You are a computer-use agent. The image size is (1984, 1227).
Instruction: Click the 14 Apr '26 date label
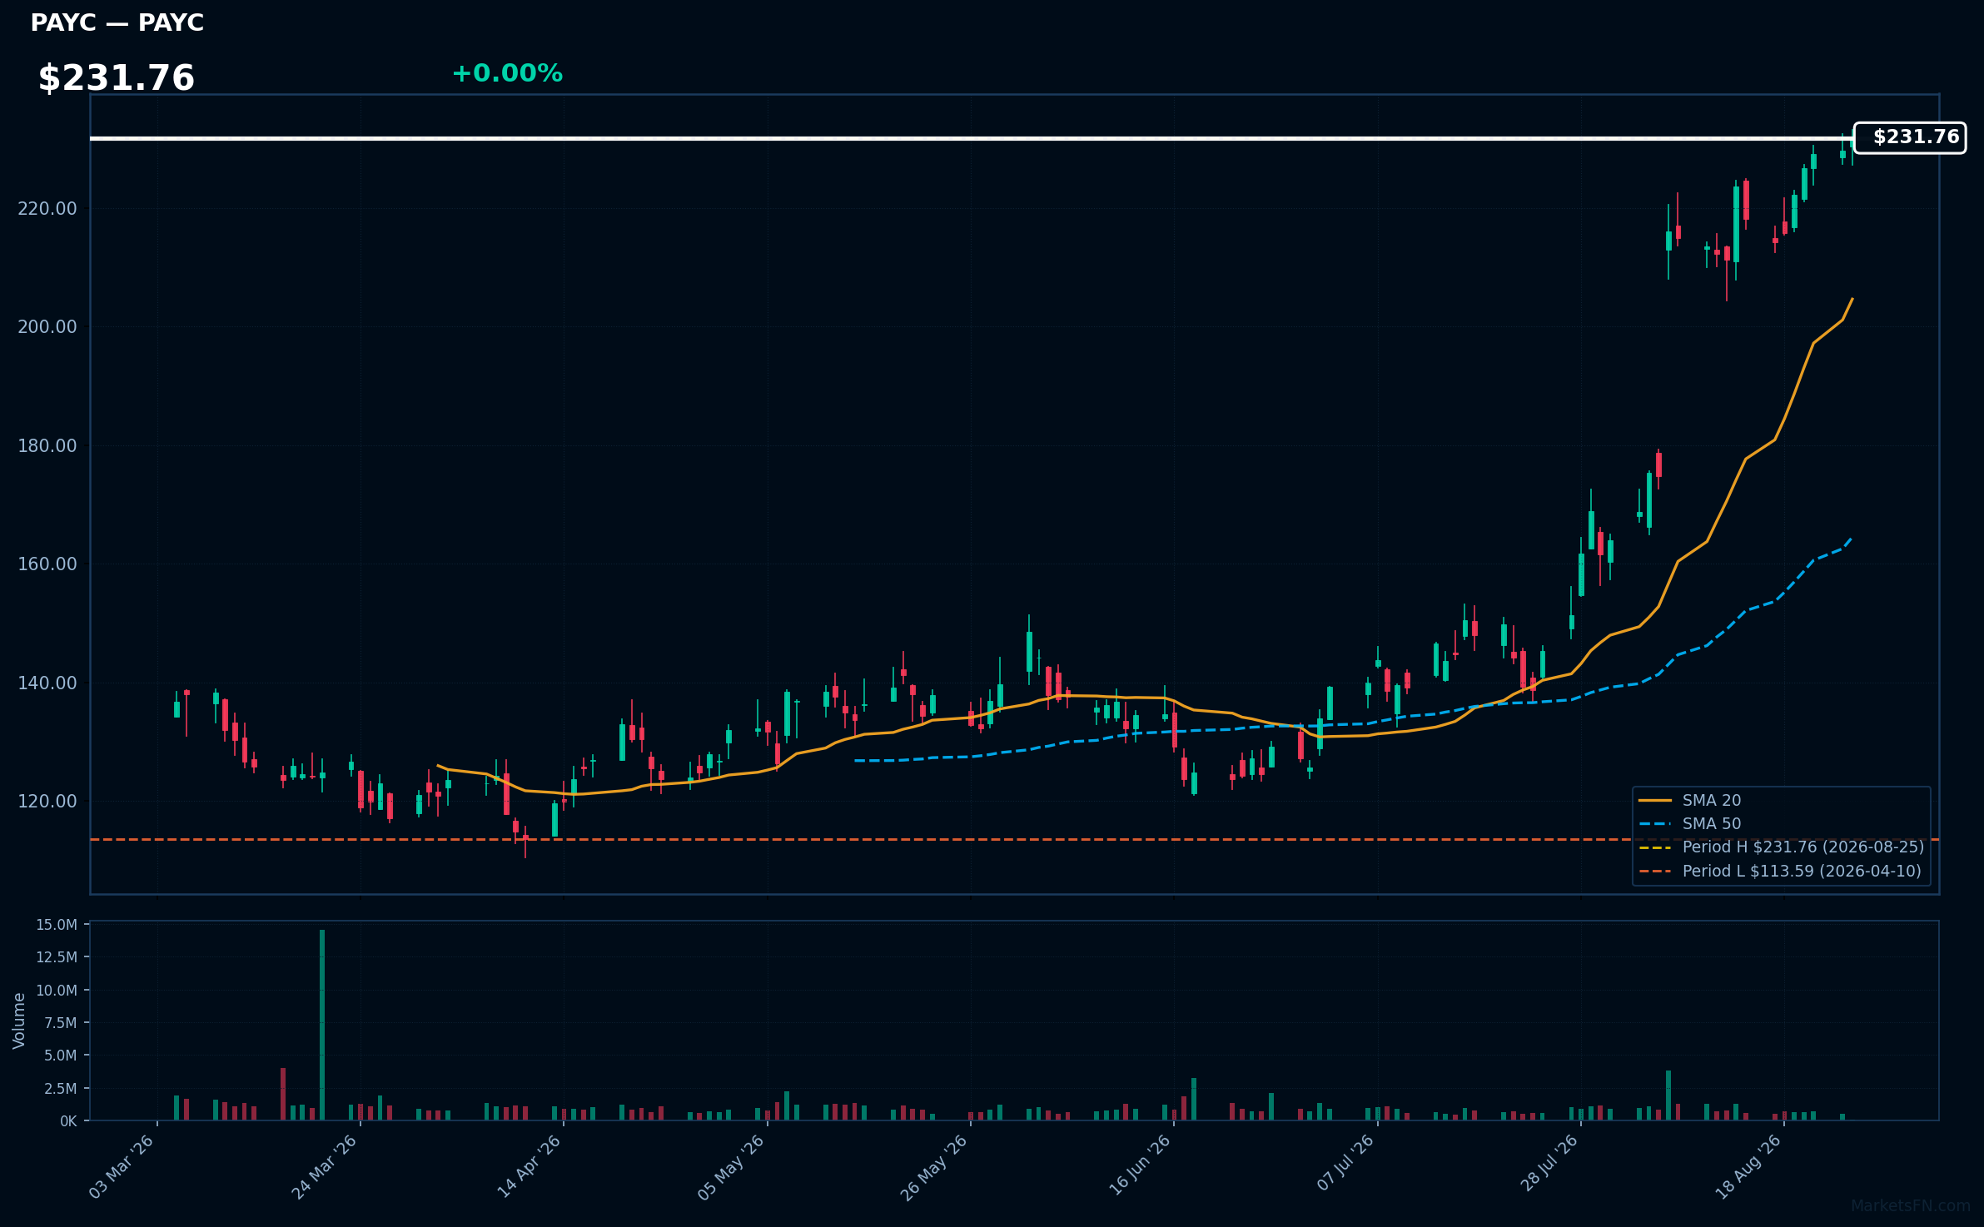point(529,1166)
